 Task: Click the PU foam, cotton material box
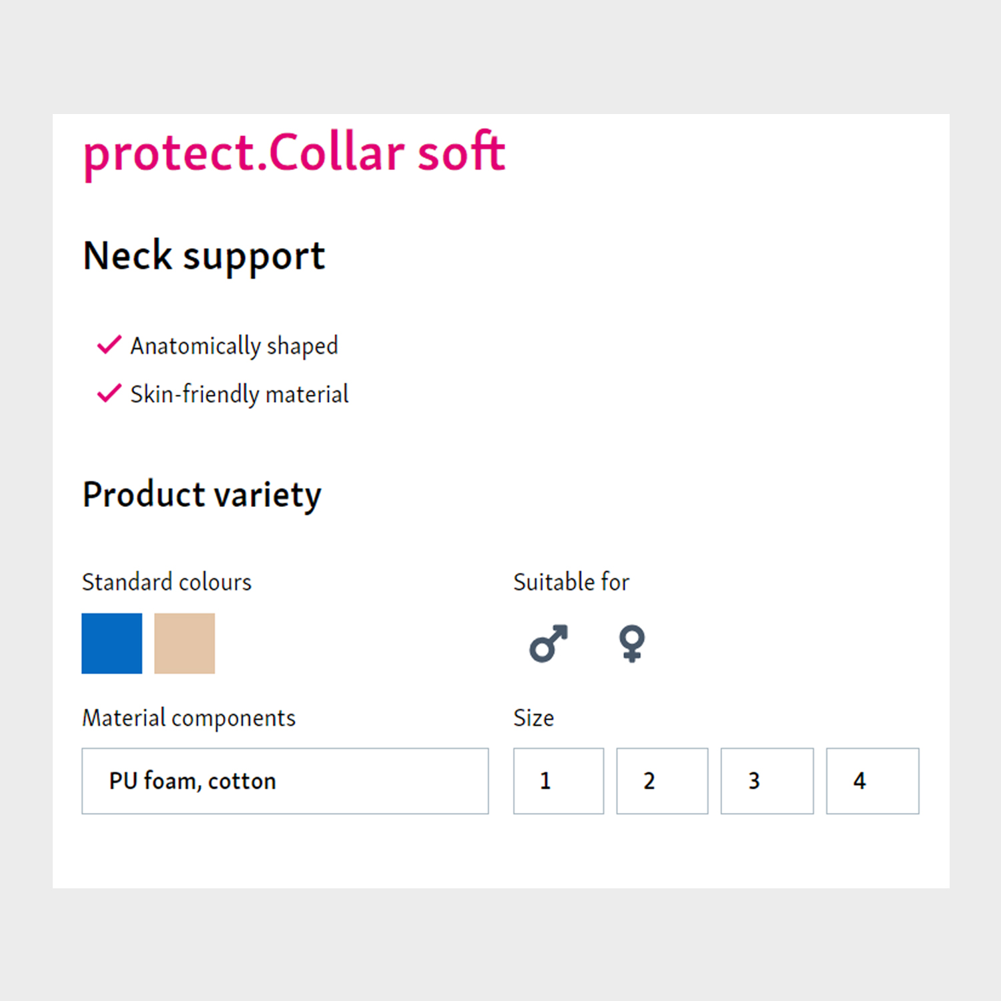pos(285,781)
